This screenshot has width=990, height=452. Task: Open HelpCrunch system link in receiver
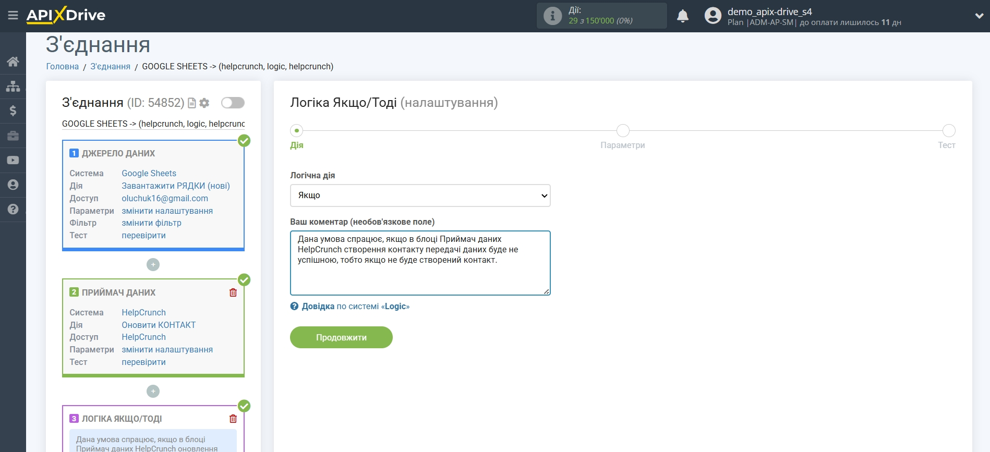(144, 313)
